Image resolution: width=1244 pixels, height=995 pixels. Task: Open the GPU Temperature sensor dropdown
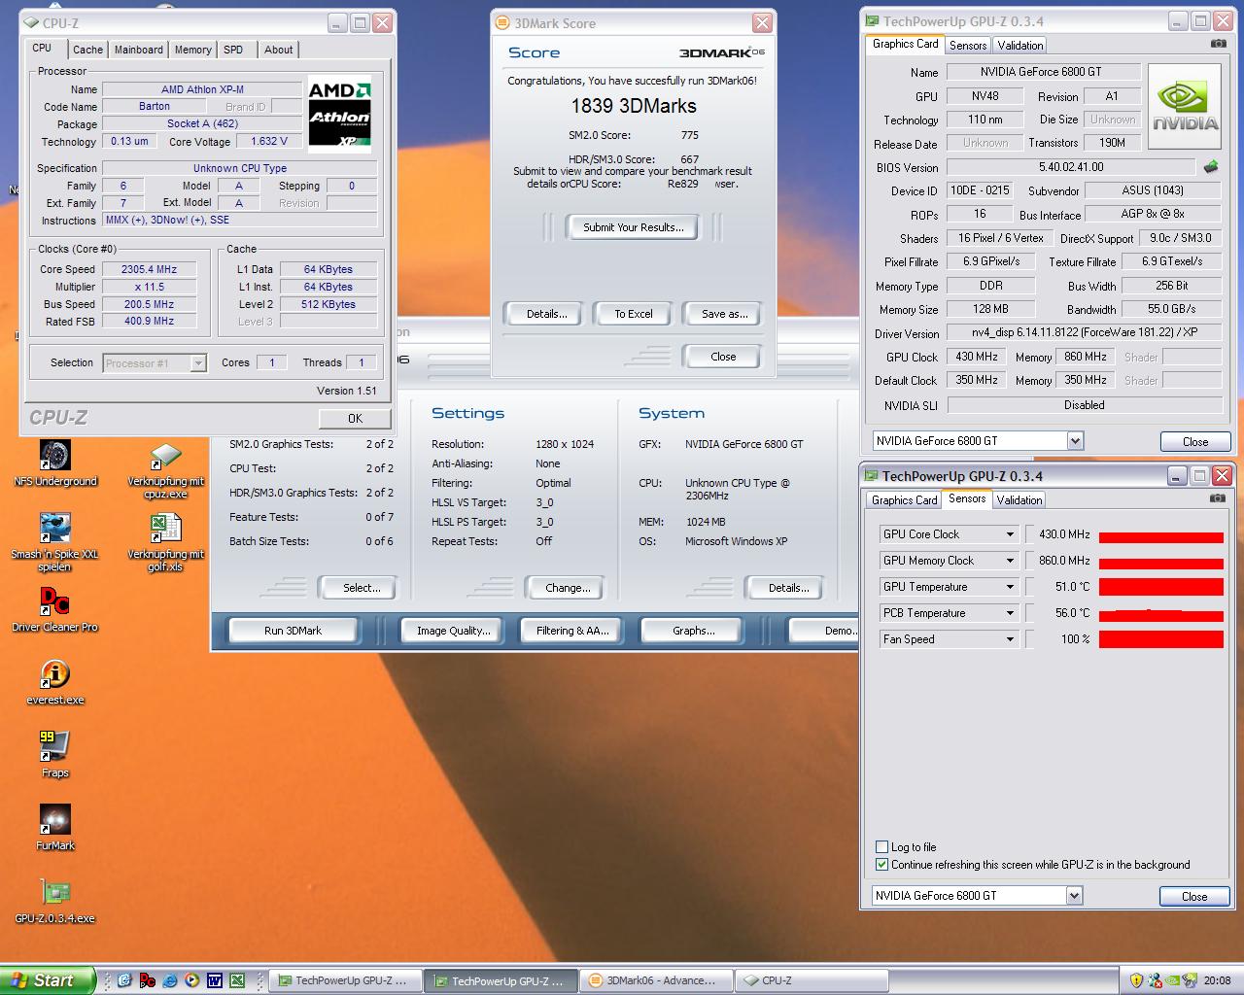(x=1010, y=587)
